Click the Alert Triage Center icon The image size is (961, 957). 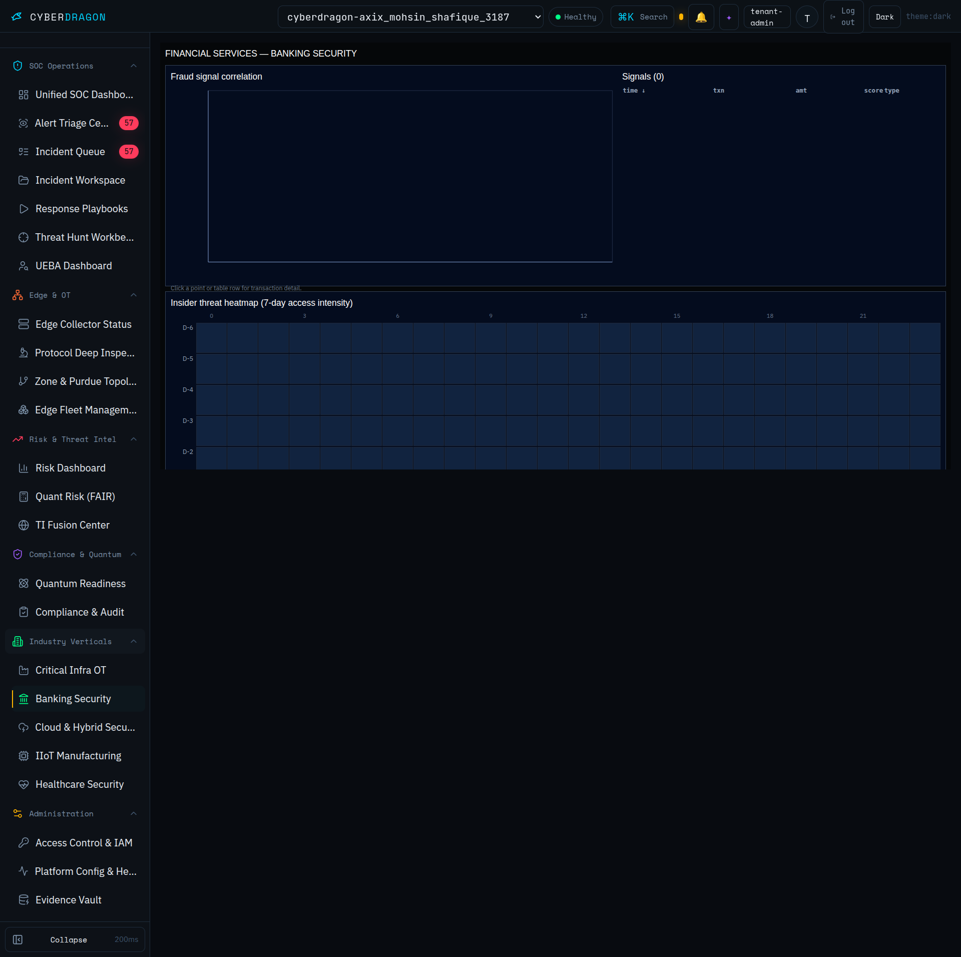(24, 123)
